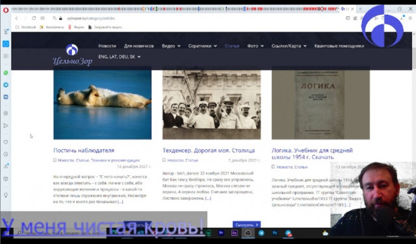The width and height of the screenshot is (416, 244).
Task: Close the active browser tab
Action: click(352, 9)
